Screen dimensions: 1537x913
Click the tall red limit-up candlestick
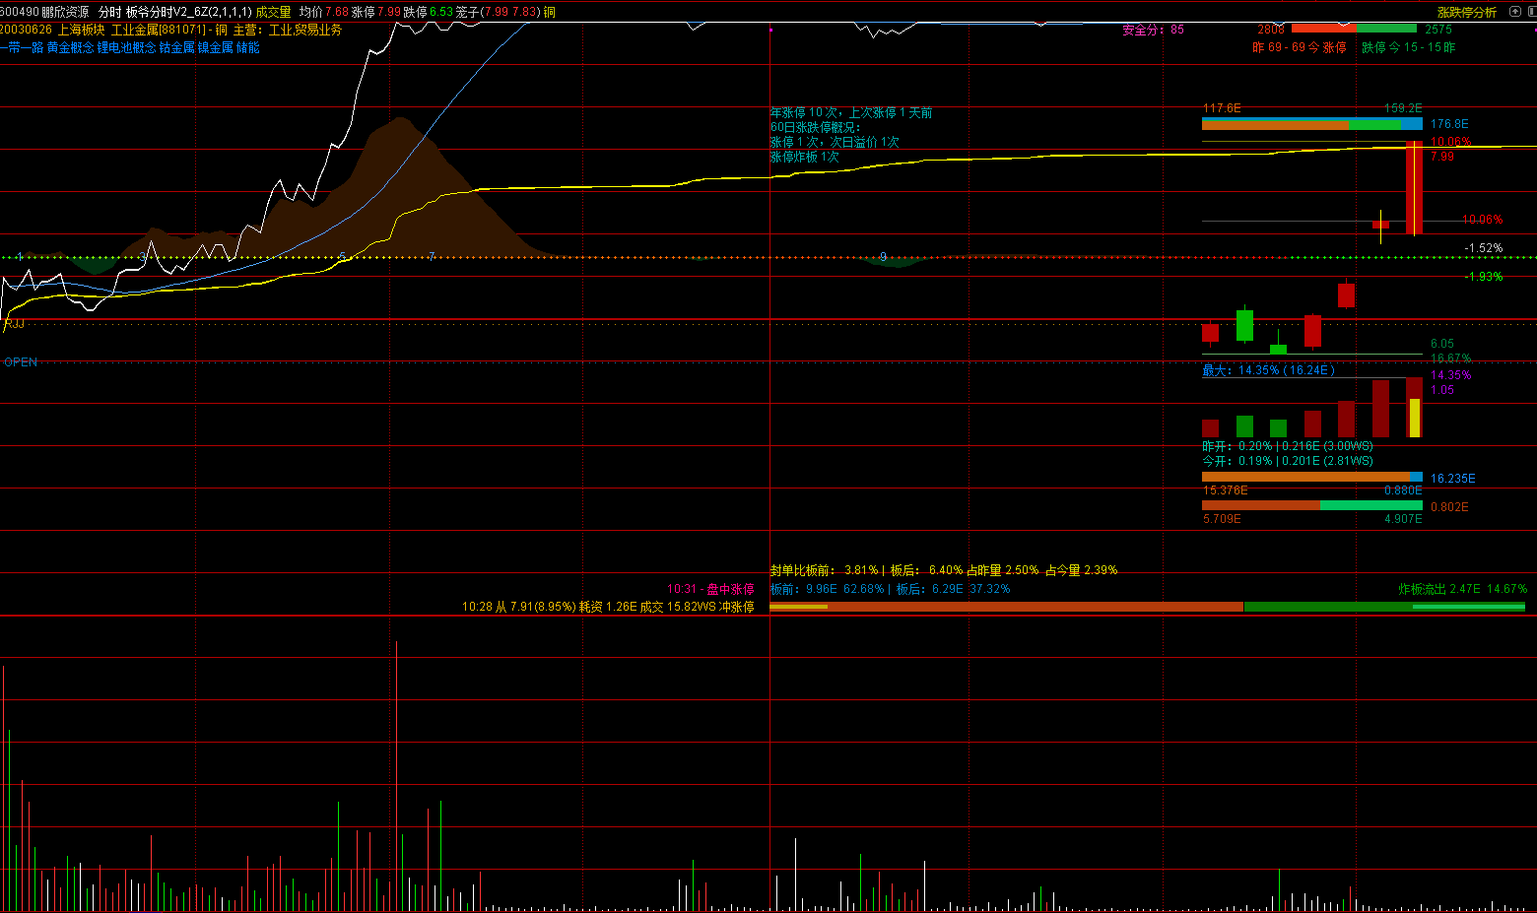1414,188
